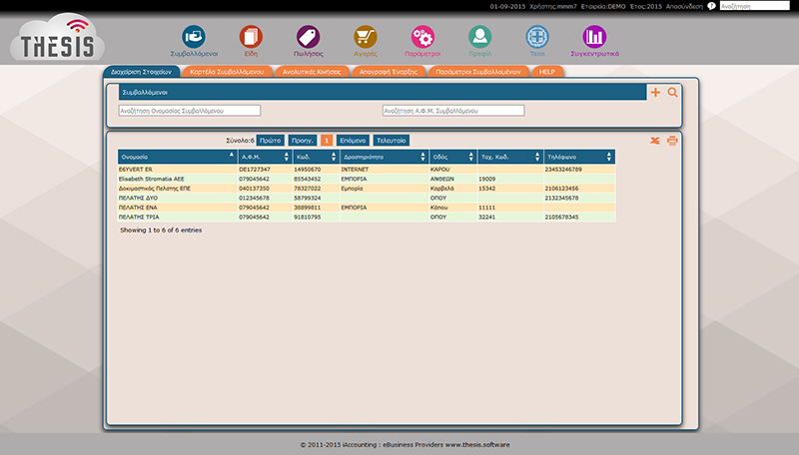
Task: Open the Αγορές shopping cart icon
Action: point(366,38)
